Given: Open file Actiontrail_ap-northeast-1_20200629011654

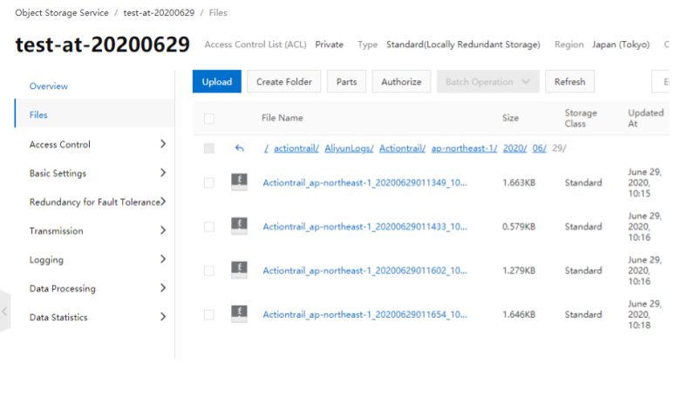Looking at the screenshot, I should coord(365,314).
